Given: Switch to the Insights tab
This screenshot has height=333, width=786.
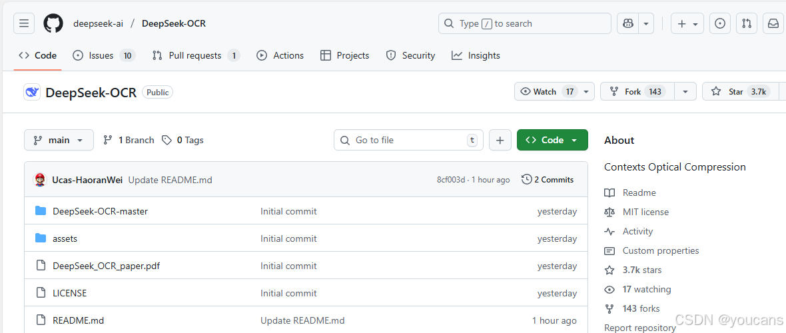Looking at the screenshot, I should 476,56.
